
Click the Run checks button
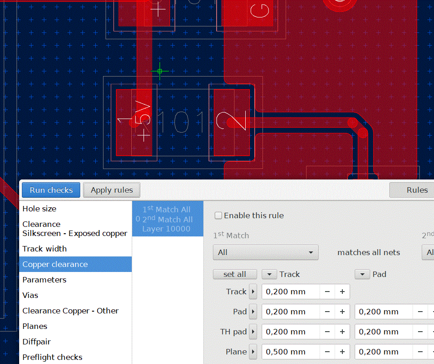click(x=51, y=190)
